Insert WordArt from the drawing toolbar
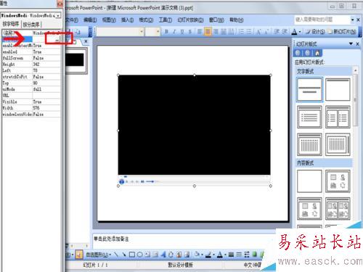The image size is (363, 272). [163, 255]
